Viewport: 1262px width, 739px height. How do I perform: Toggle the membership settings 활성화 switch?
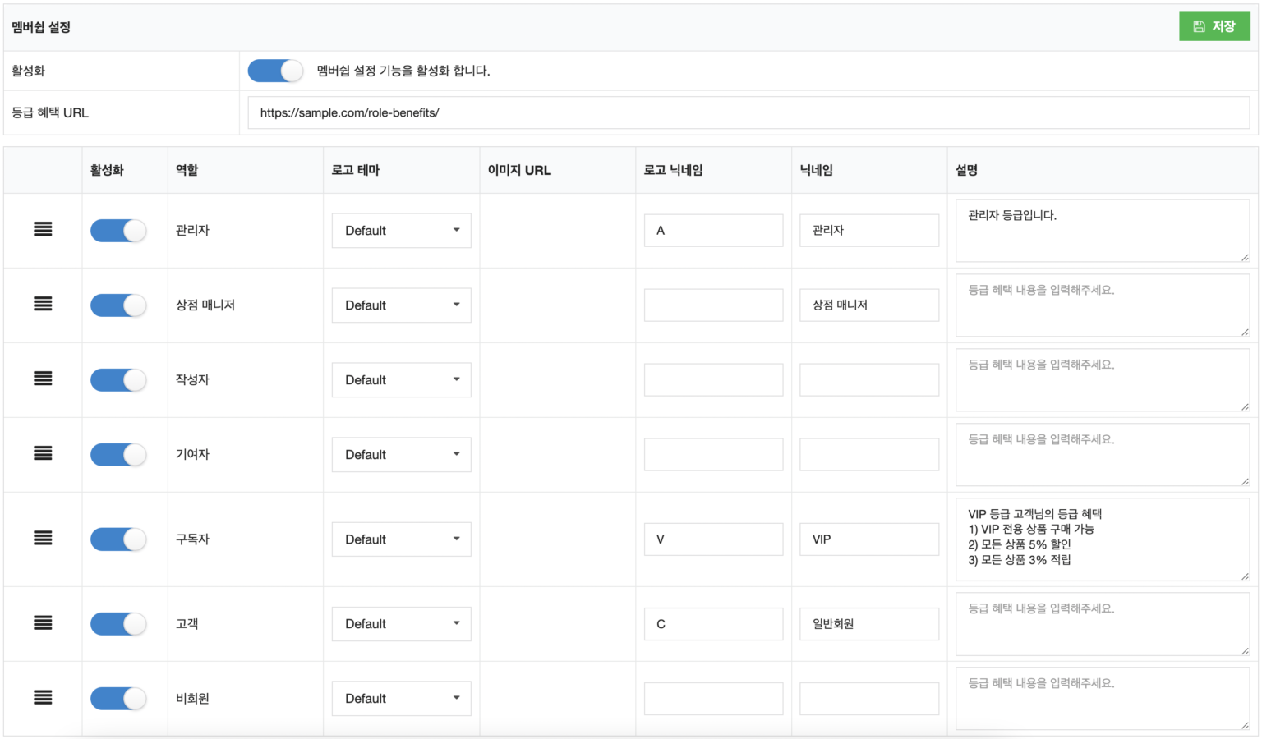[275, 71]
